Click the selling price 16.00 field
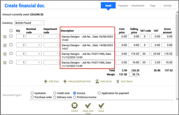179x115 pixels. pyautogui.click(x=133, y=62)
